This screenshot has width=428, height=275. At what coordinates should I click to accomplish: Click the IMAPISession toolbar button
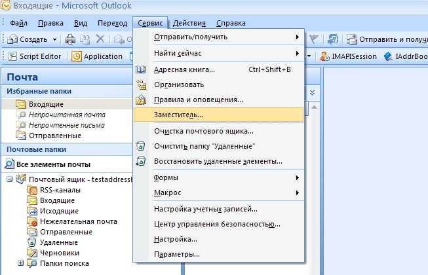tap(349, 56)
